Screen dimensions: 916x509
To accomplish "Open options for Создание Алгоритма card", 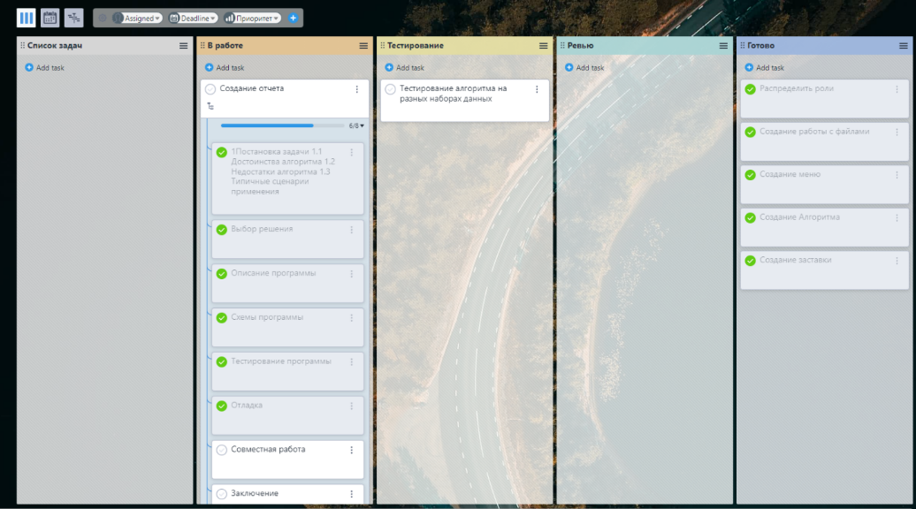I will point(897,217).
